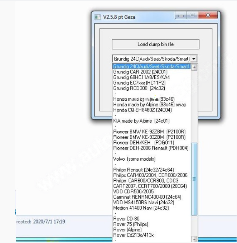The height and width of the screenshot is (243, 237).
Task: Click the list scrollbar up arrow
Action: tap(194, 67)
